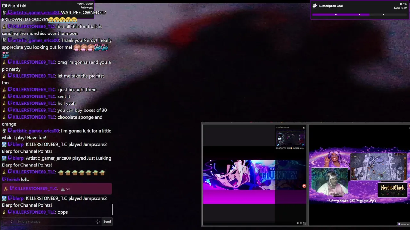Click the red game controller icon
Viewport: 410px width, 230px height.
[304, 186]
